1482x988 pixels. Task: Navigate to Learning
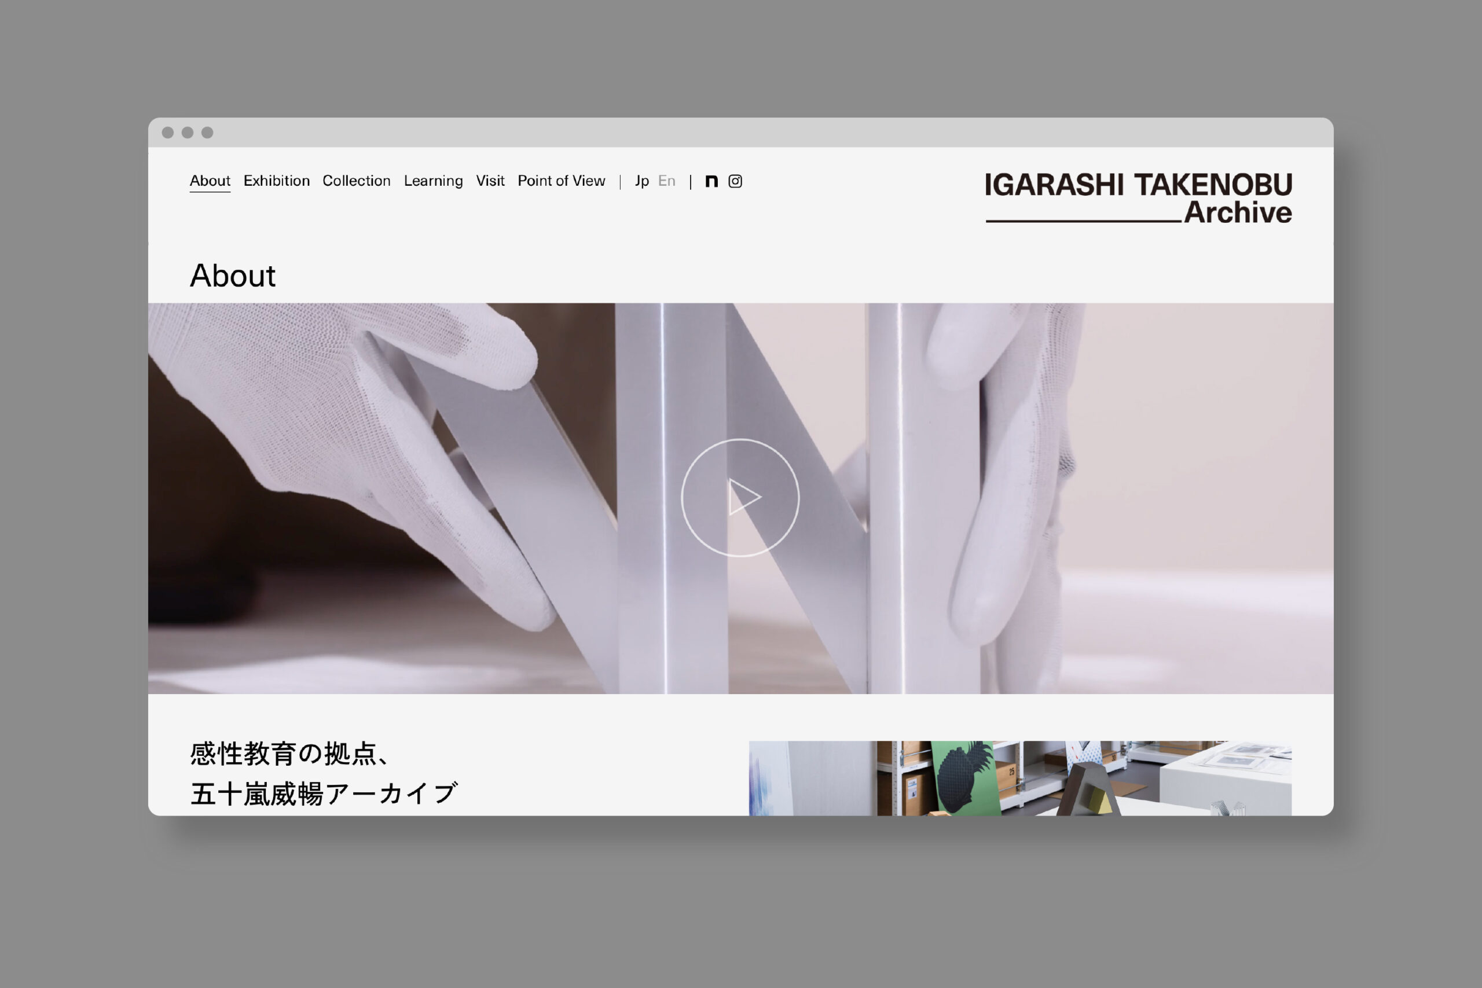pos(434,181)
